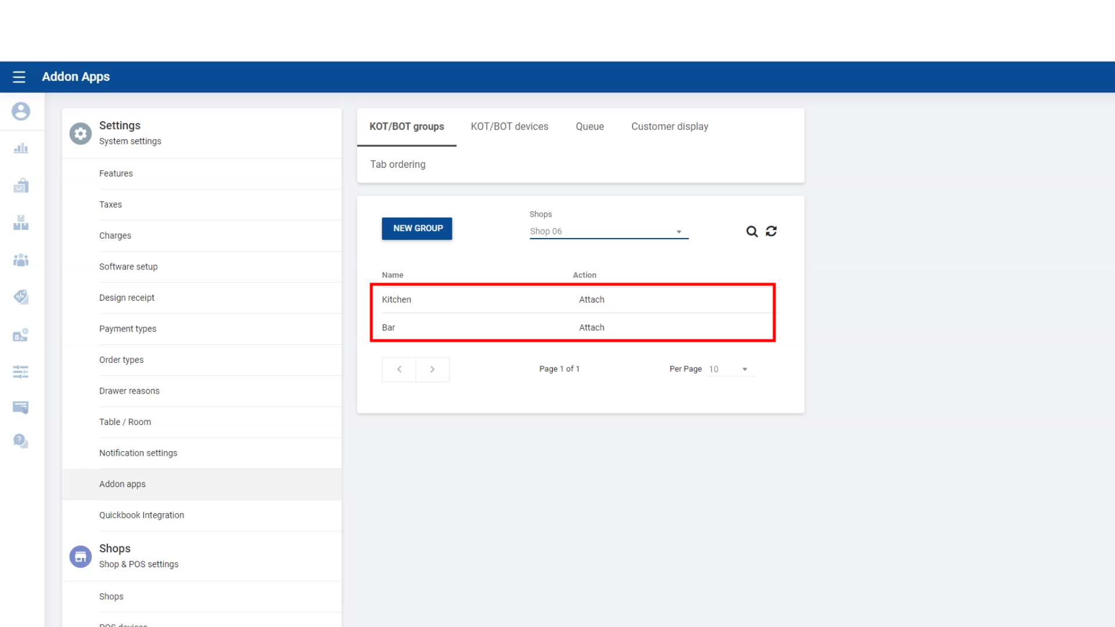Open the bar chart reports icon

click(21, 149)
